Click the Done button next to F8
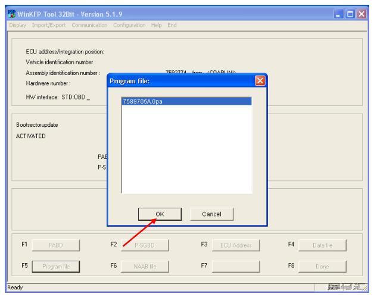The image size is (374, 300). click(x=322, y=267)
